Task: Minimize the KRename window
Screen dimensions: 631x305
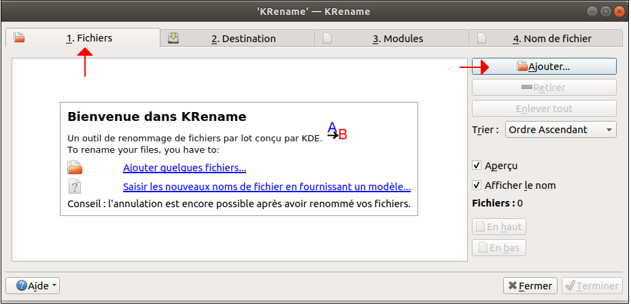Action: click(593, 12)
